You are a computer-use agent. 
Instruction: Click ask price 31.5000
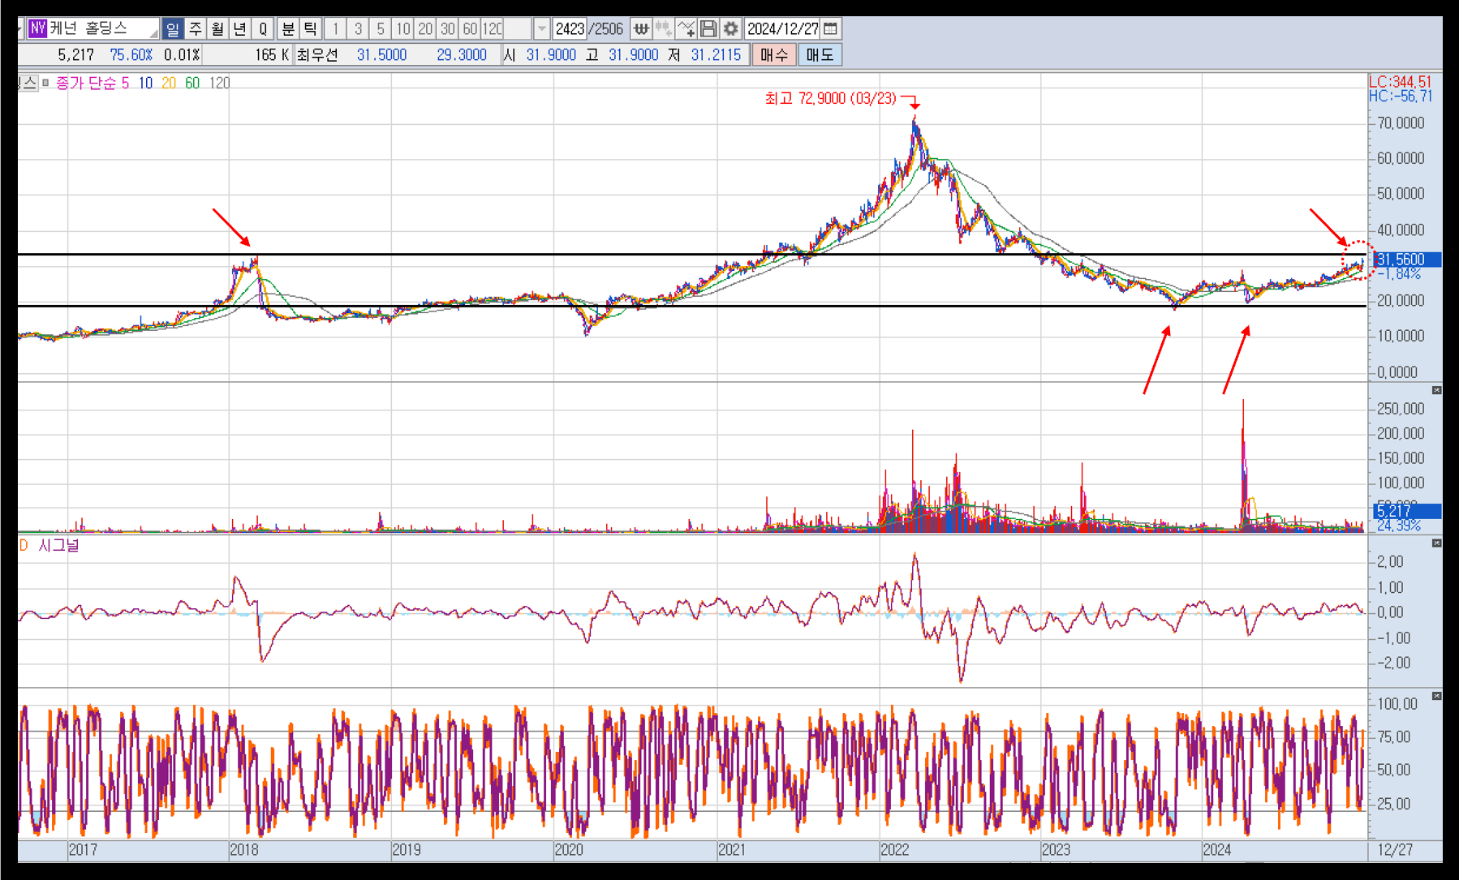pos(381,55)
